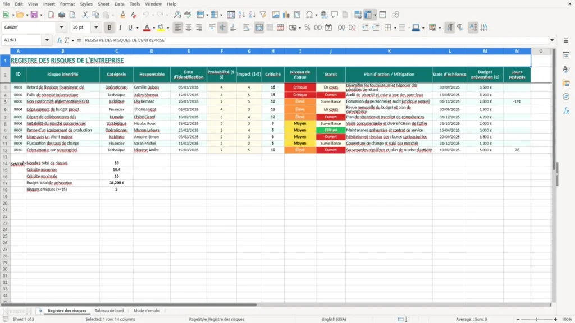Add a decimal place
Screen dimensions: 575x323
tap(341, 27)
